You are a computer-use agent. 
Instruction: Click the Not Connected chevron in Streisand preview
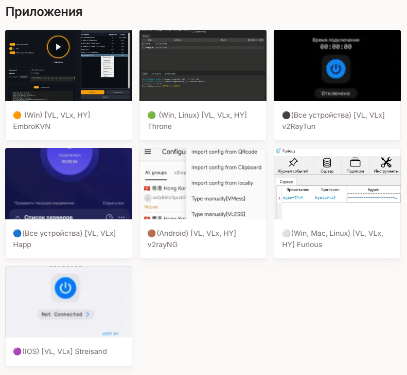coord(87,314)
